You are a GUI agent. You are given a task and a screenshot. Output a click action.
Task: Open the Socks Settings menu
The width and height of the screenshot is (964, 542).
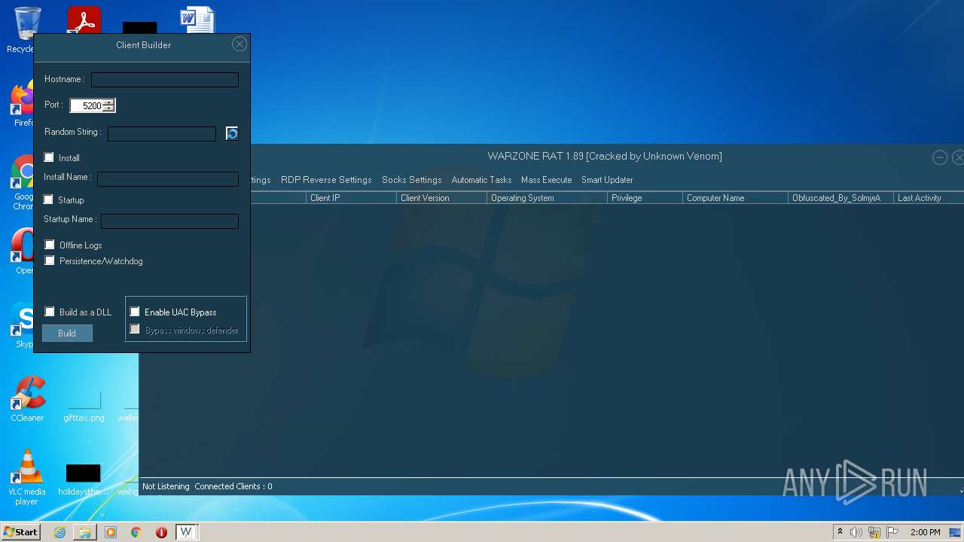[x=411, y=180]
